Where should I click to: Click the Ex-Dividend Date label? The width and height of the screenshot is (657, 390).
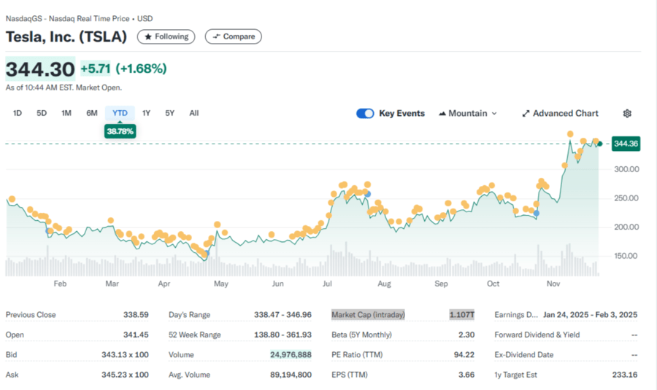coord(523,354)
